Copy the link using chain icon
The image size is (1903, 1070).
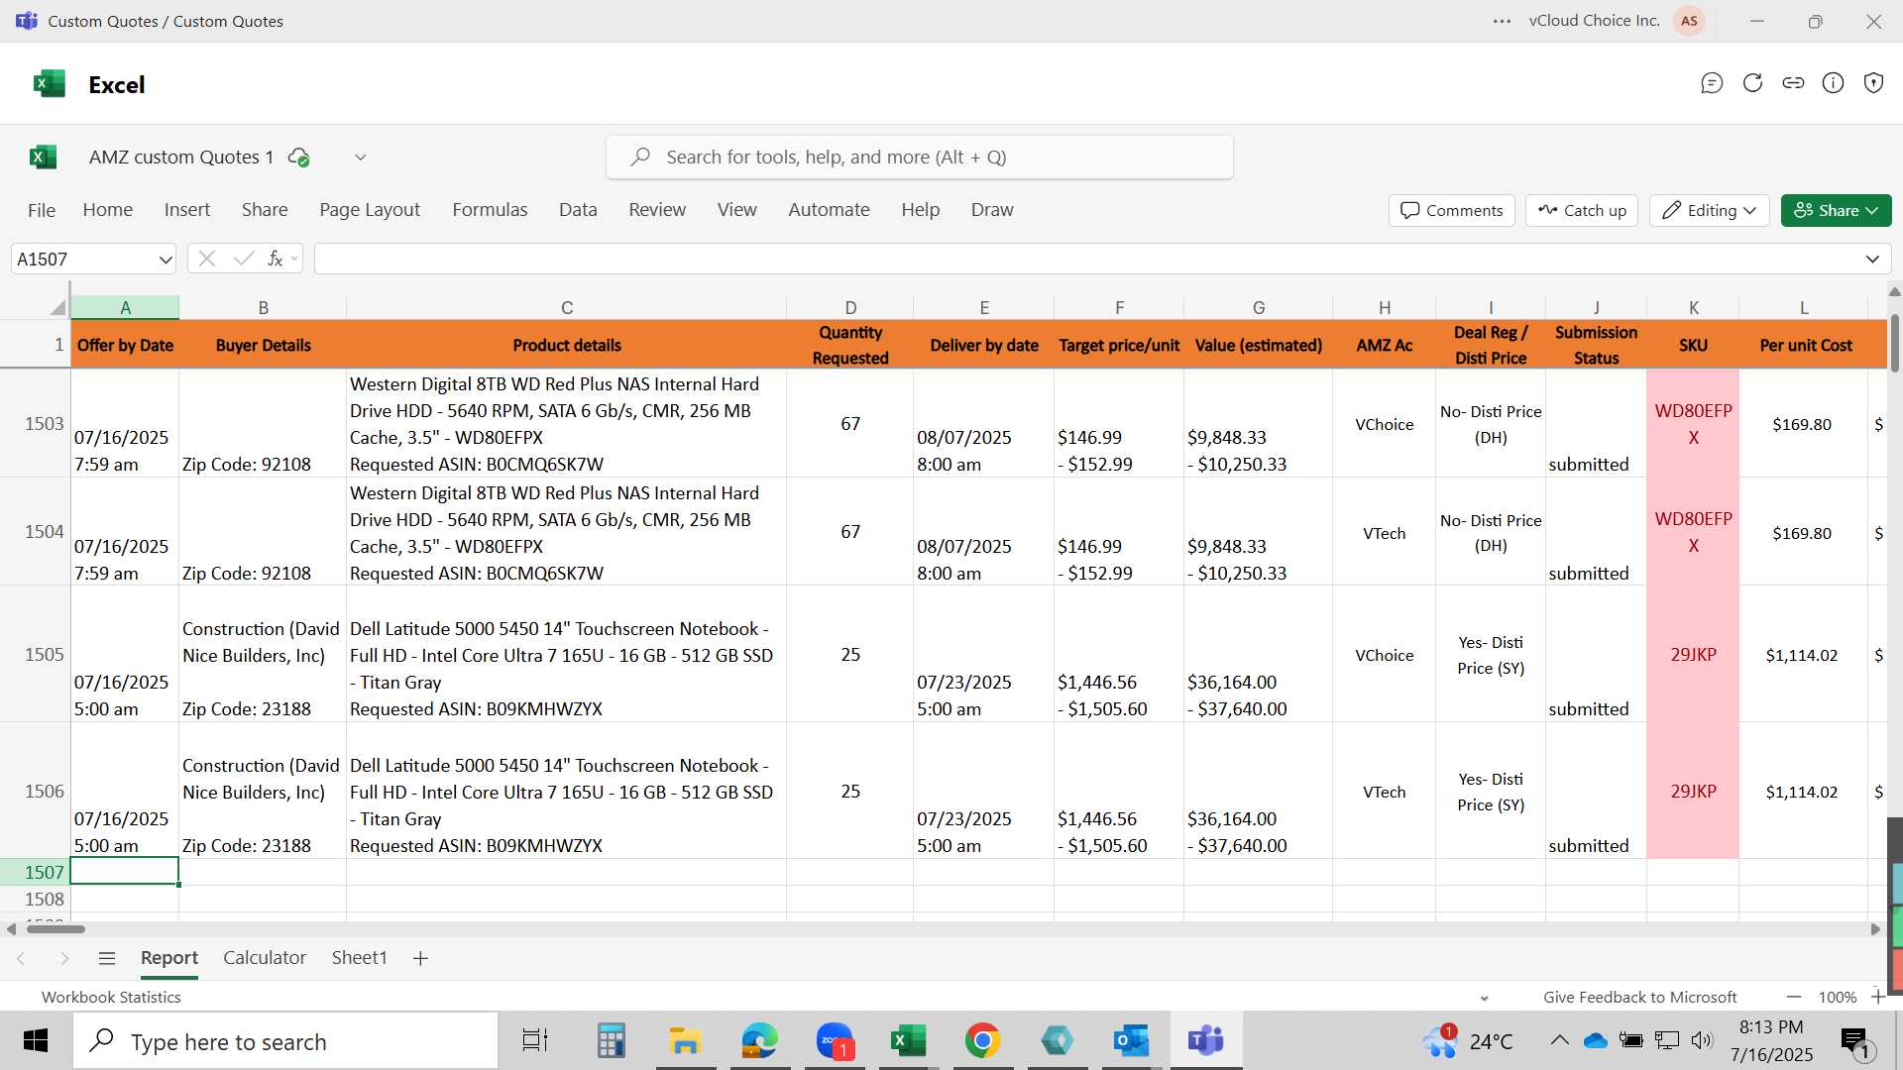click(x=1793, y=83)
